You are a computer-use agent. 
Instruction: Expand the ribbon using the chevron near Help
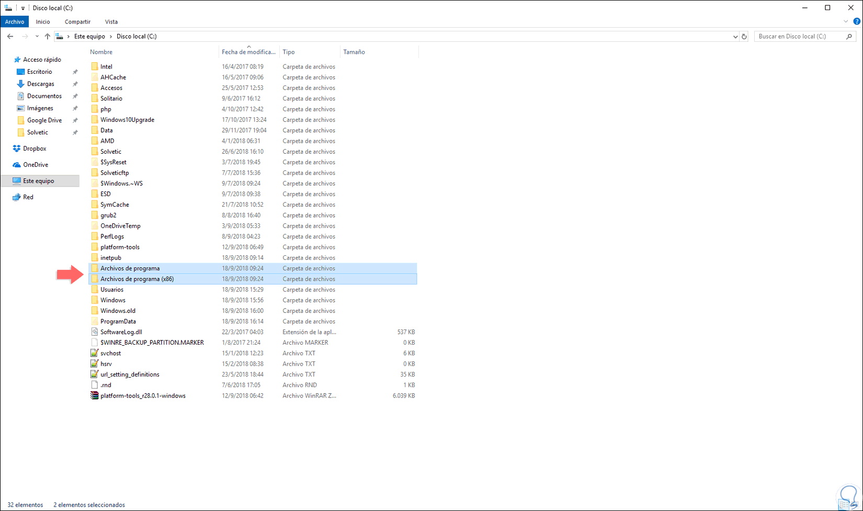tap(846, 21)
